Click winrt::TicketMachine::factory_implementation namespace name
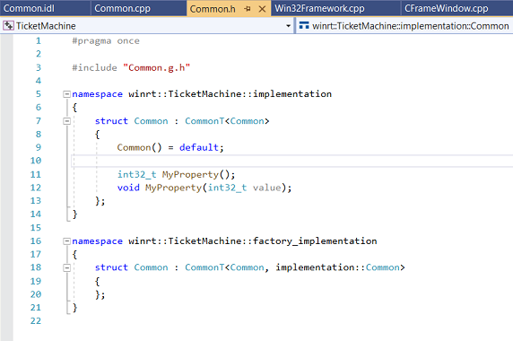The image size is (513, 341). coord(253,241)
